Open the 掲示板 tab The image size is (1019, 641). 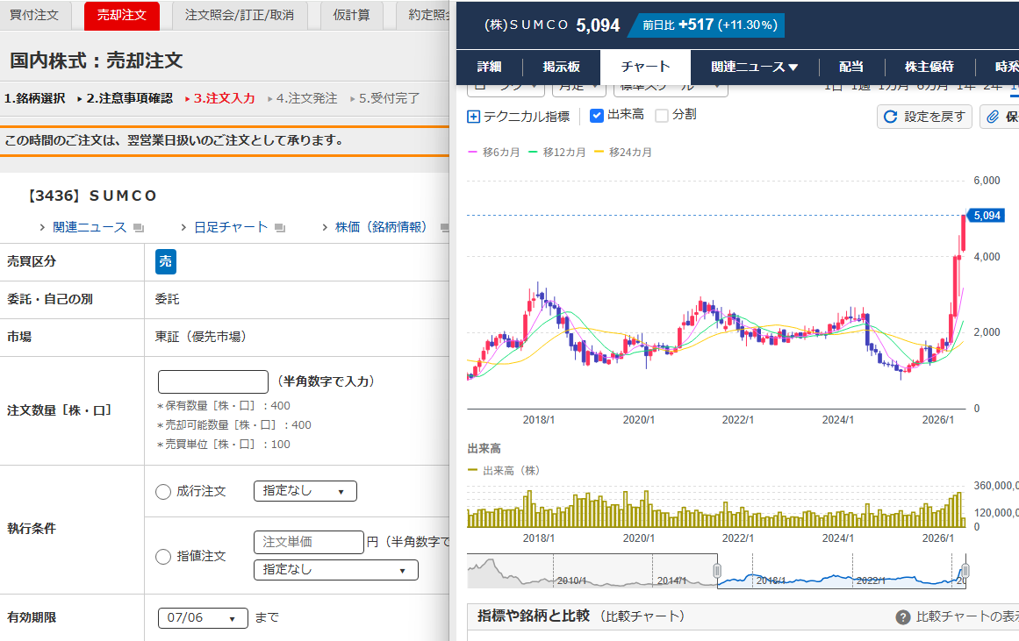tap(562, 67)
